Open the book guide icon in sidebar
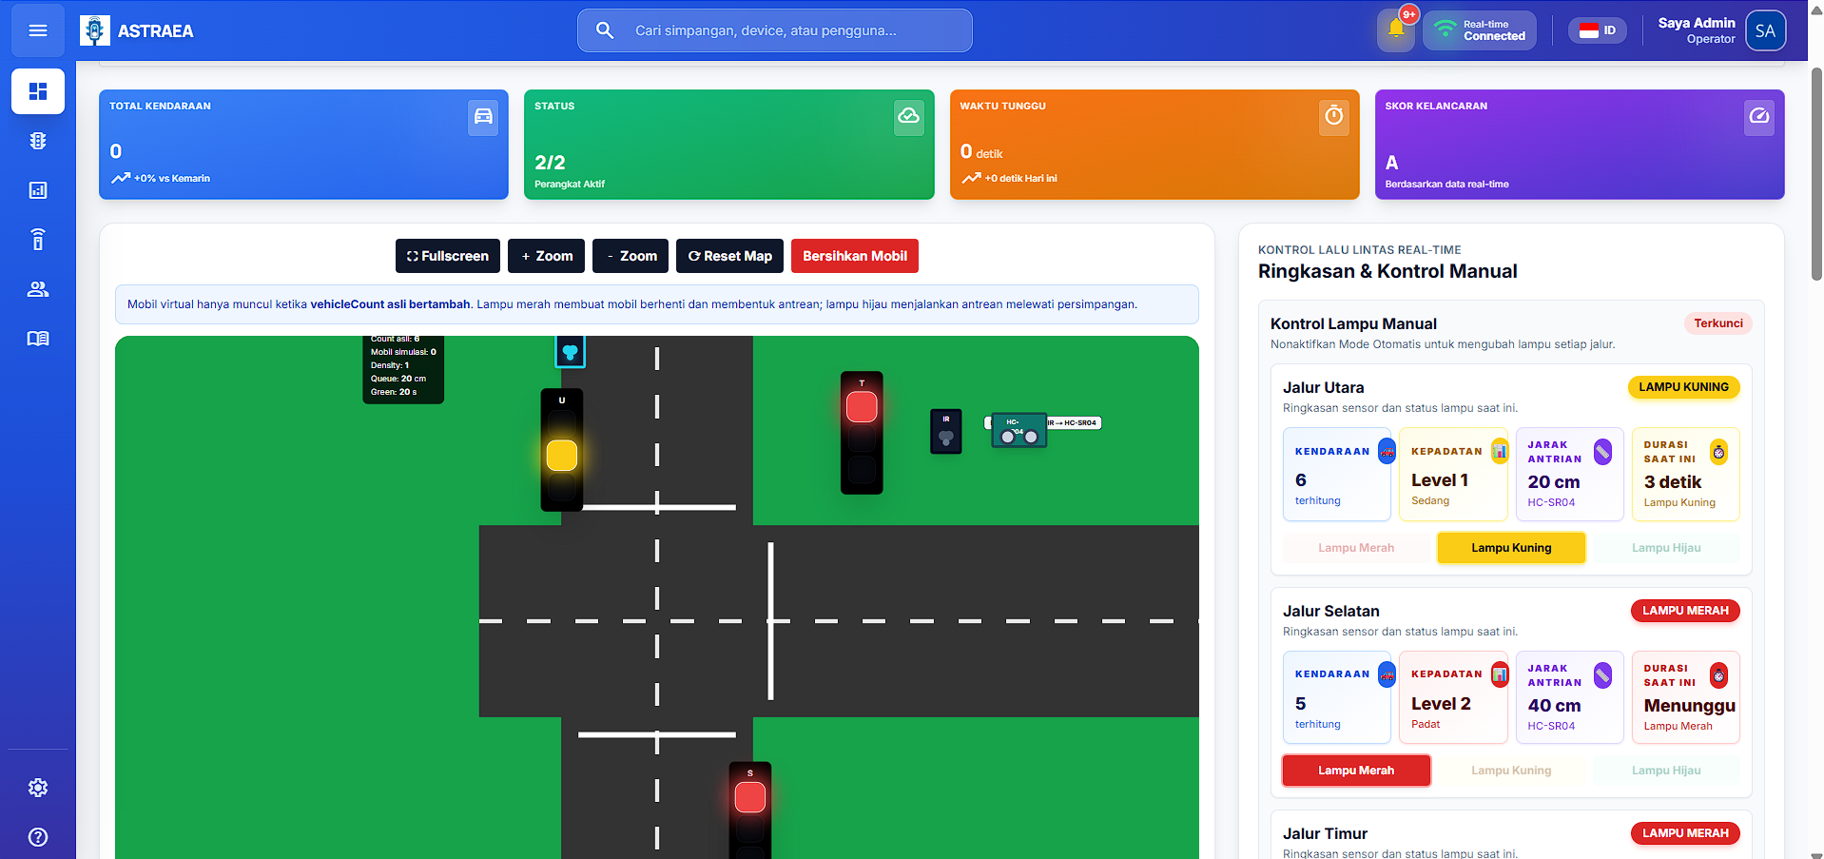Screen dimensions: 1824x859 (x=38, y=339)
